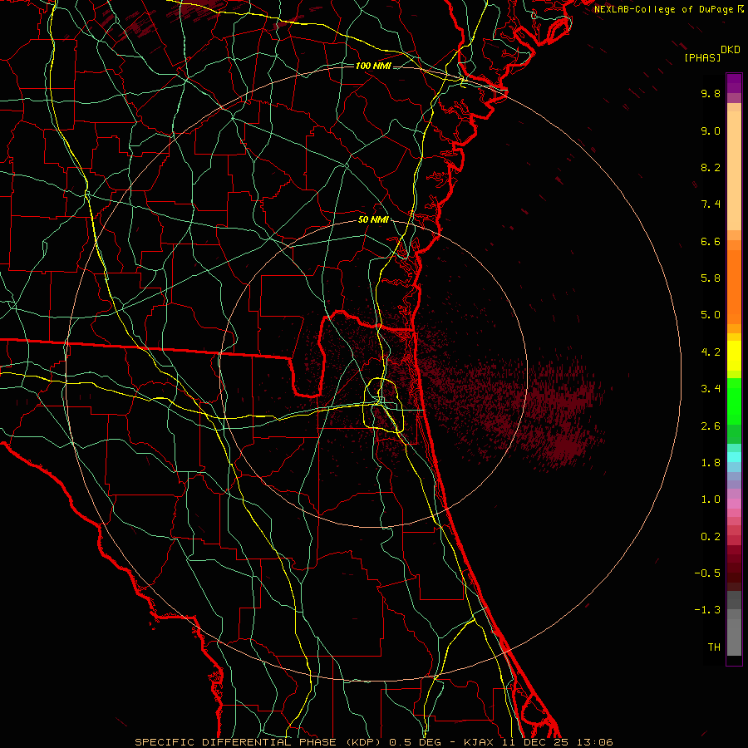Pick the bright green segment of the color bar
Screen dimensions: 748x748
click(x=734, y=401)
